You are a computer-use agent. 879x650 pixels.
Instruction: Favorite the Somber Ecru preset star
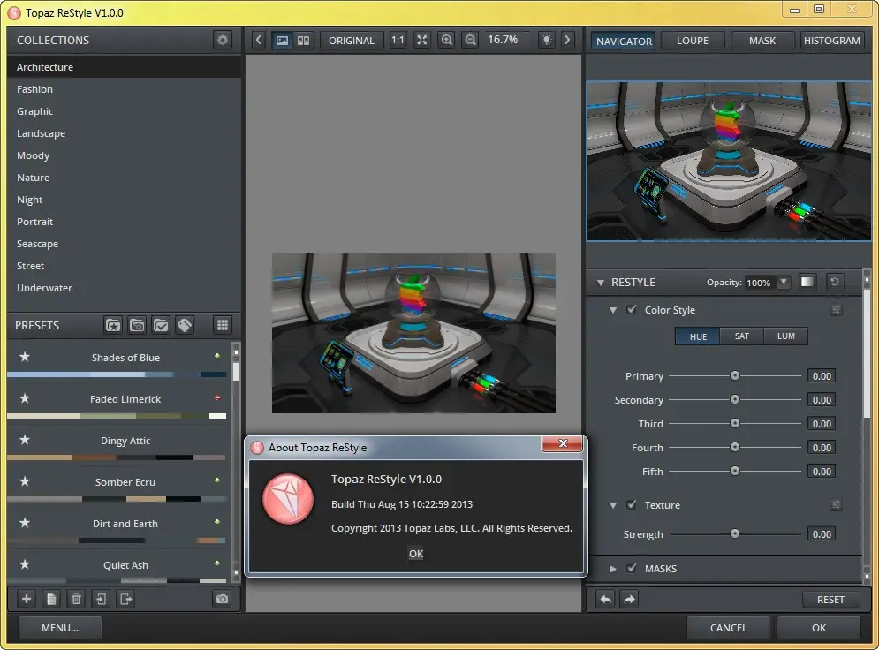pyautogui.click(x=25, y=480)
